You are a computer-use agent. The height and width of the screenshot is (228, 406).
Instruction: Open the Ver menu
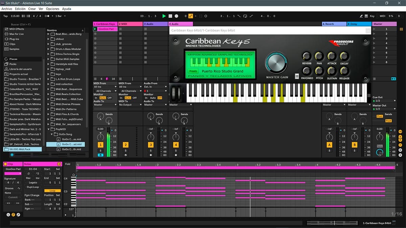coord(41,9)
